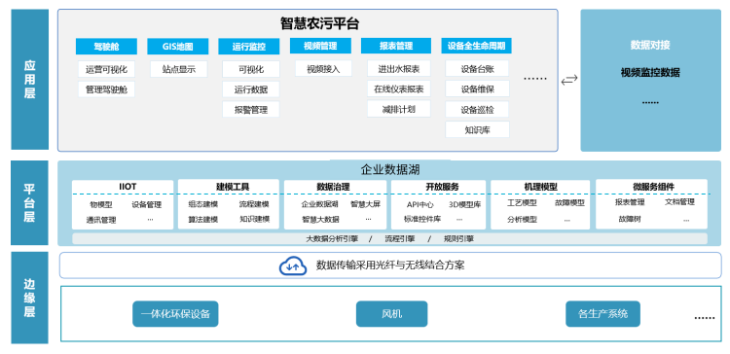
Task: Select the 可视化 box under 运行监控
Action: pos(251,69)
